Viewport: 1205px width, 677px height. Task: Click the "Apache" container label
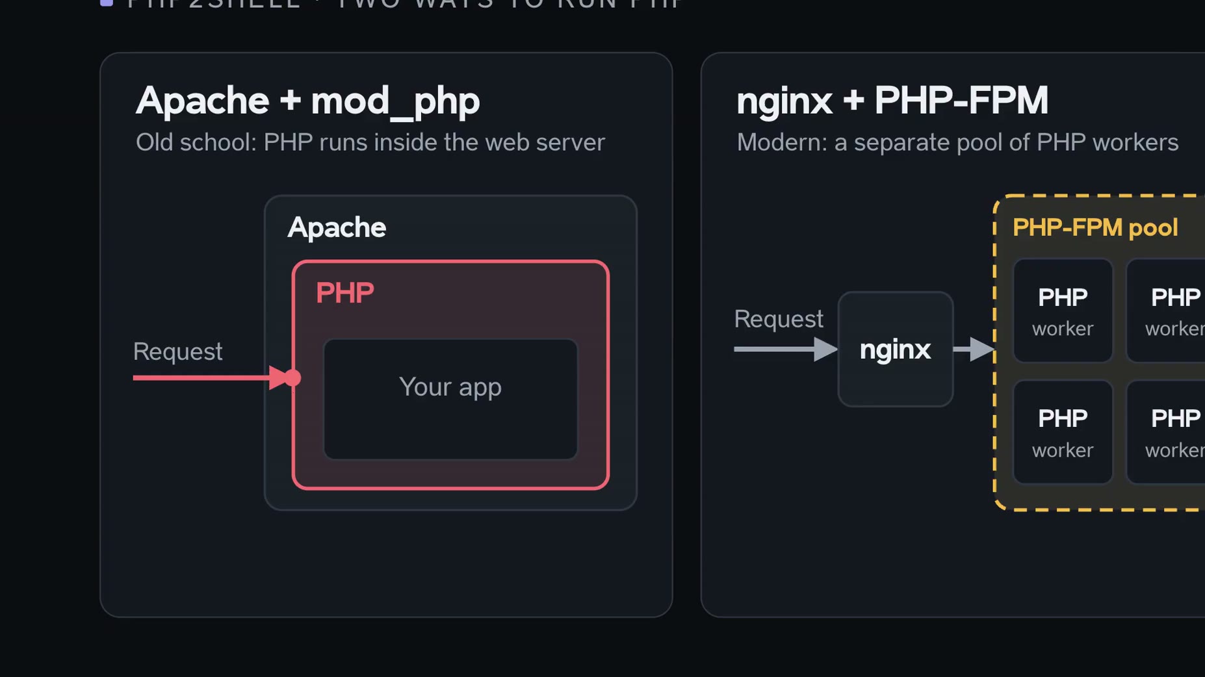click(337, 227)
